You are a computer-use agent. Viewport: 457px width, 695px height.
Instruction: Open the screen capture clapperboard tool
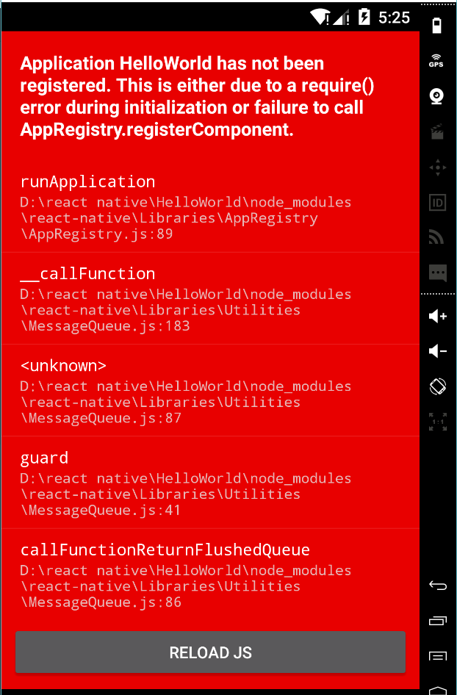pos(437,132)
